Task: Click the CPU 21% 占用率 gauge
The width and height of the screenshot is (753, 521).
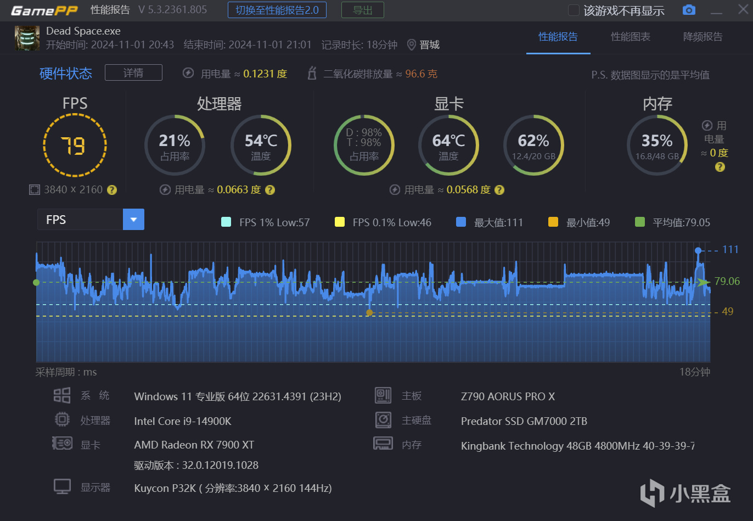Action: 175,145
